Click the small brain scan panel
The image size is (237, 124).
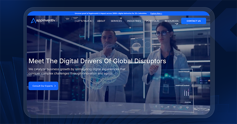click(137, 46)
